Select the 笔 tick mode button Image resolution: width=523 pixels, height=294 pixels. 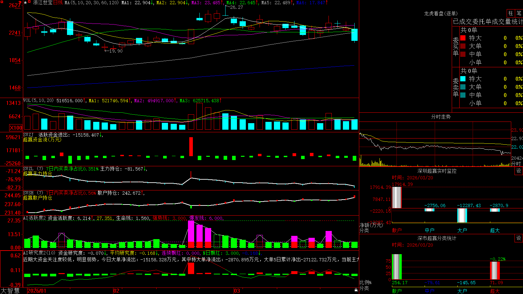click(519, 13)
